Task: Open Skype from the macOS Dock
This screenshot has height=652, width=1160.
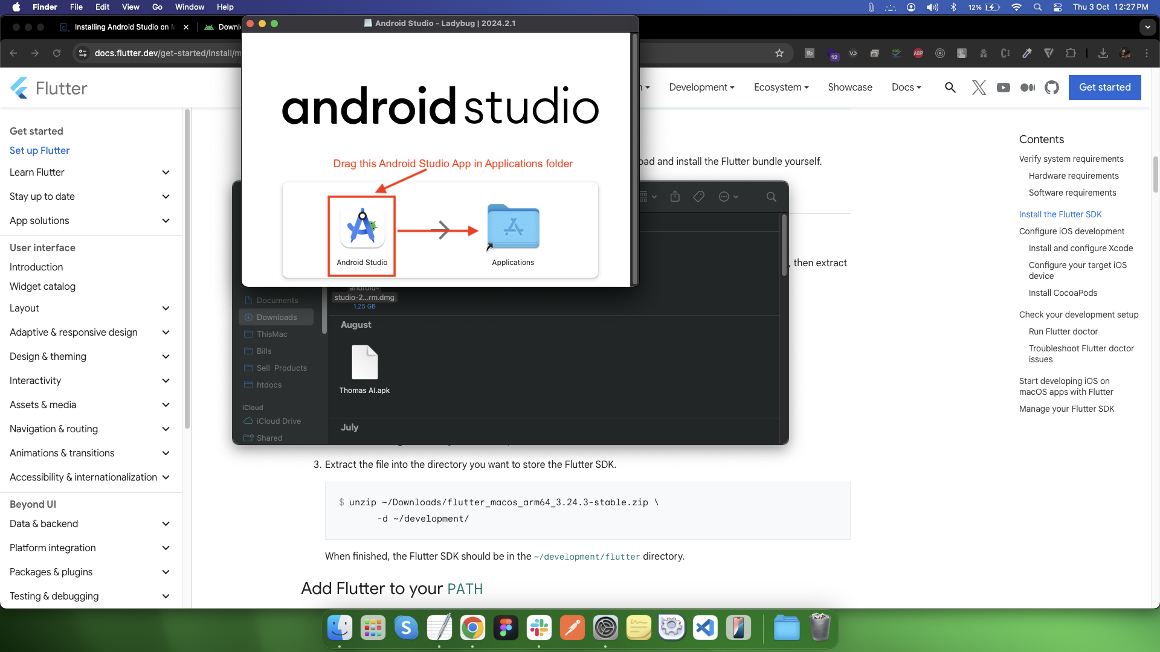Action: pyautogui.click(x=405, y=628)
